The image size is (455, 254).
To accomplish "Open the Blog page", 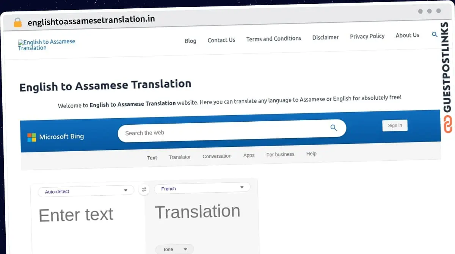I will [190, 41].
